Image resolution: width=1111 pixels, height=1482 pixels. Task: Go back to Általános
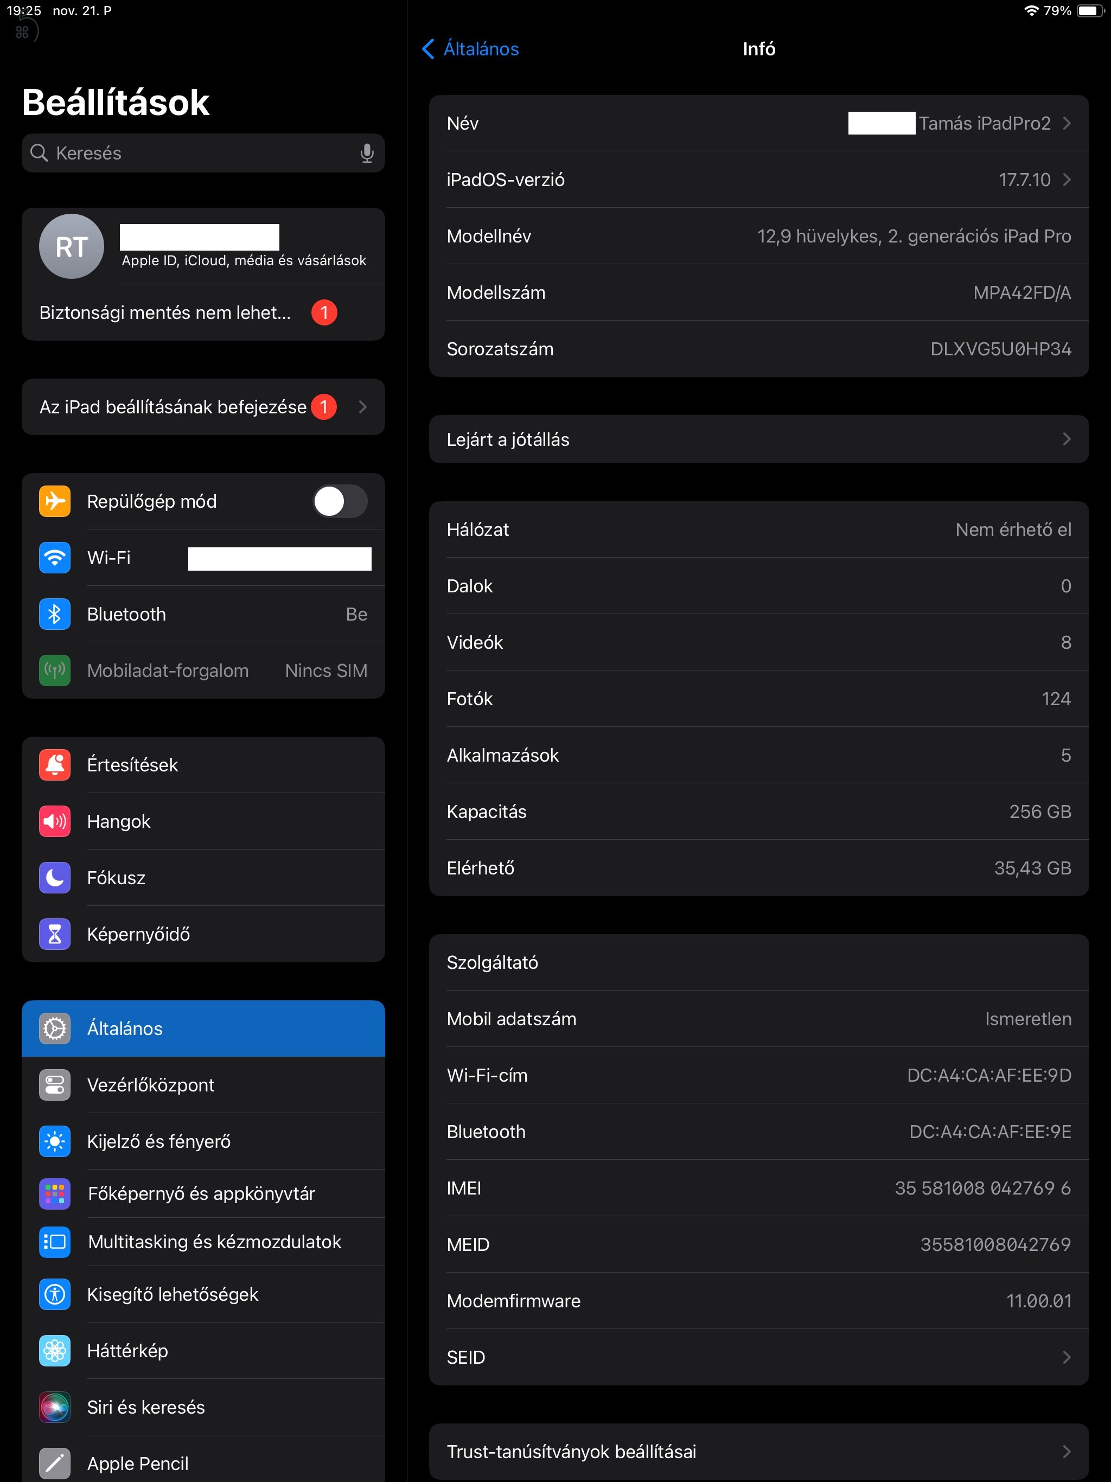(x=469, y=49)
